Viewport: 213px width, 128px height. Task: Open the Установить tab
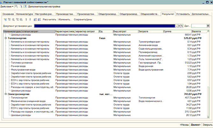[x=183, y=14]
